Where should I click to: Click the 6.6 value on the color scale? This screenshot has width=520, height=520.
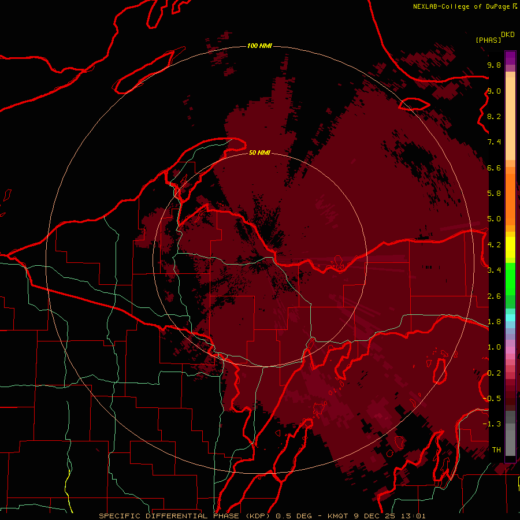point(494,168)
